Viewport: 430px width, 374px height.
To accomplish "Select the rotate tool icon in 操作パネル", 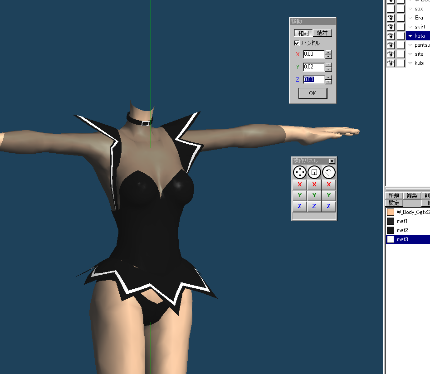I will click(328, 172).
